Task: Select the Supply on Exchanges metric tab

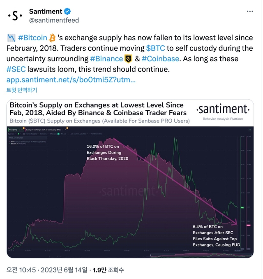Action: pos(43,130)
